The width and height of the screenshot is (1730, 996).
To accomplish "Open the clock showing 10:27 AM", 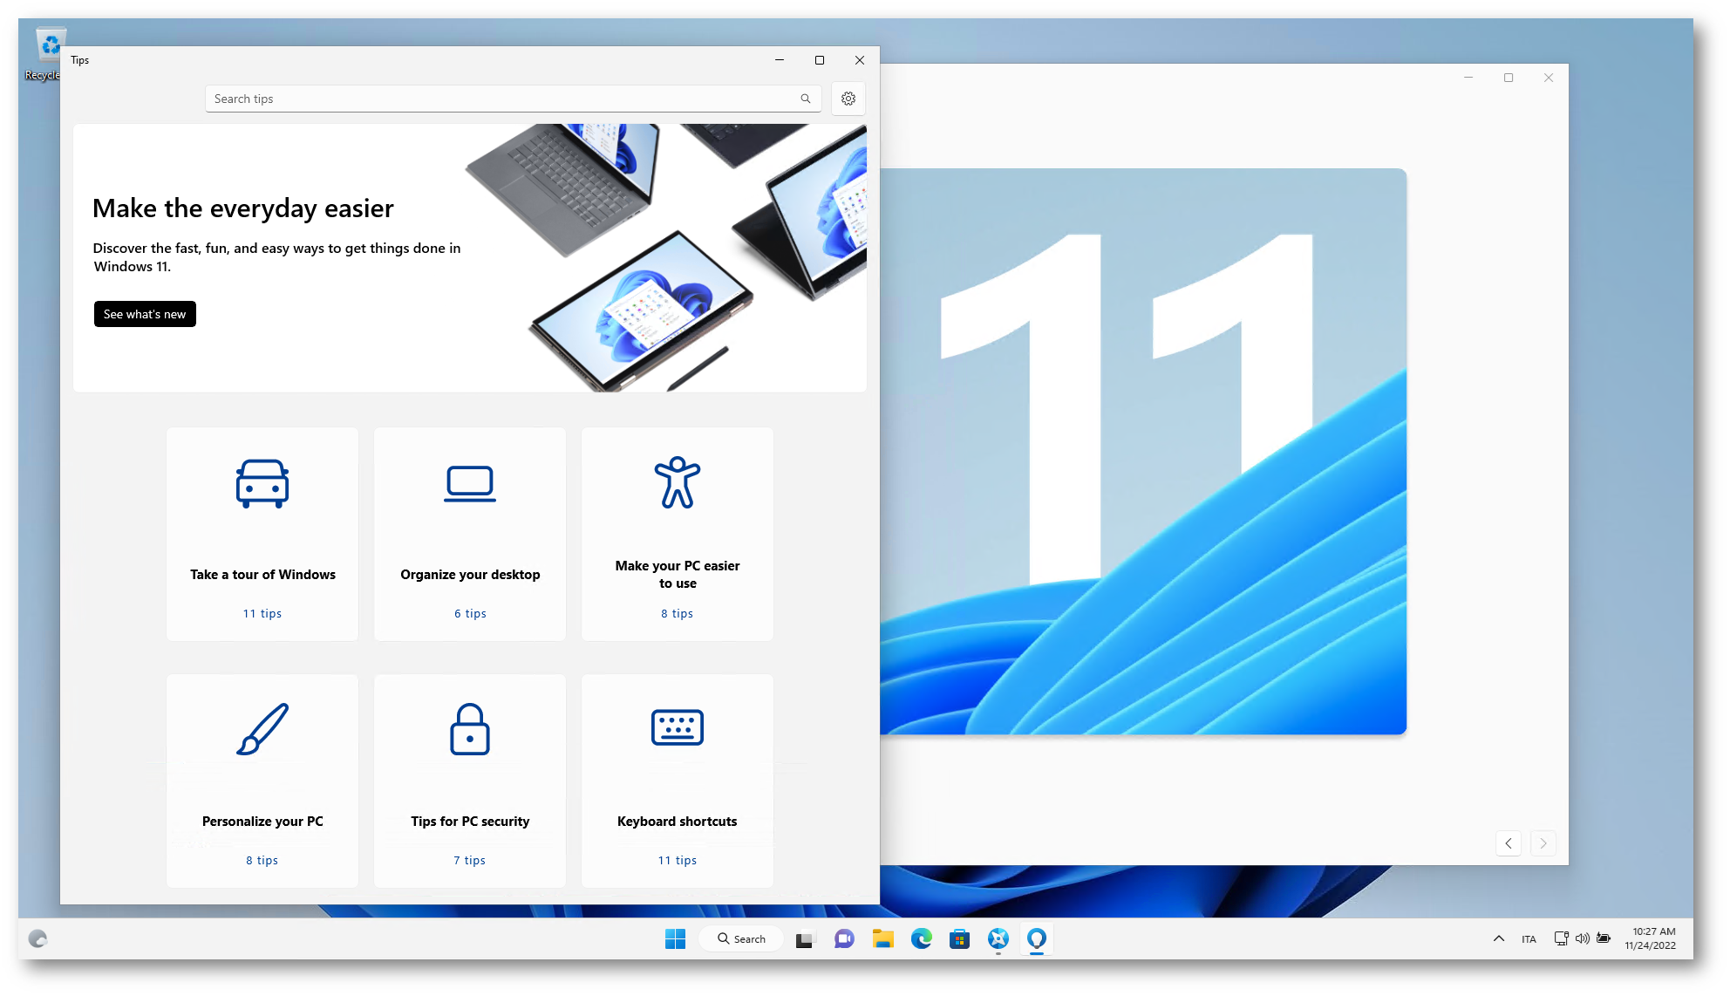I will point(1651,938).
